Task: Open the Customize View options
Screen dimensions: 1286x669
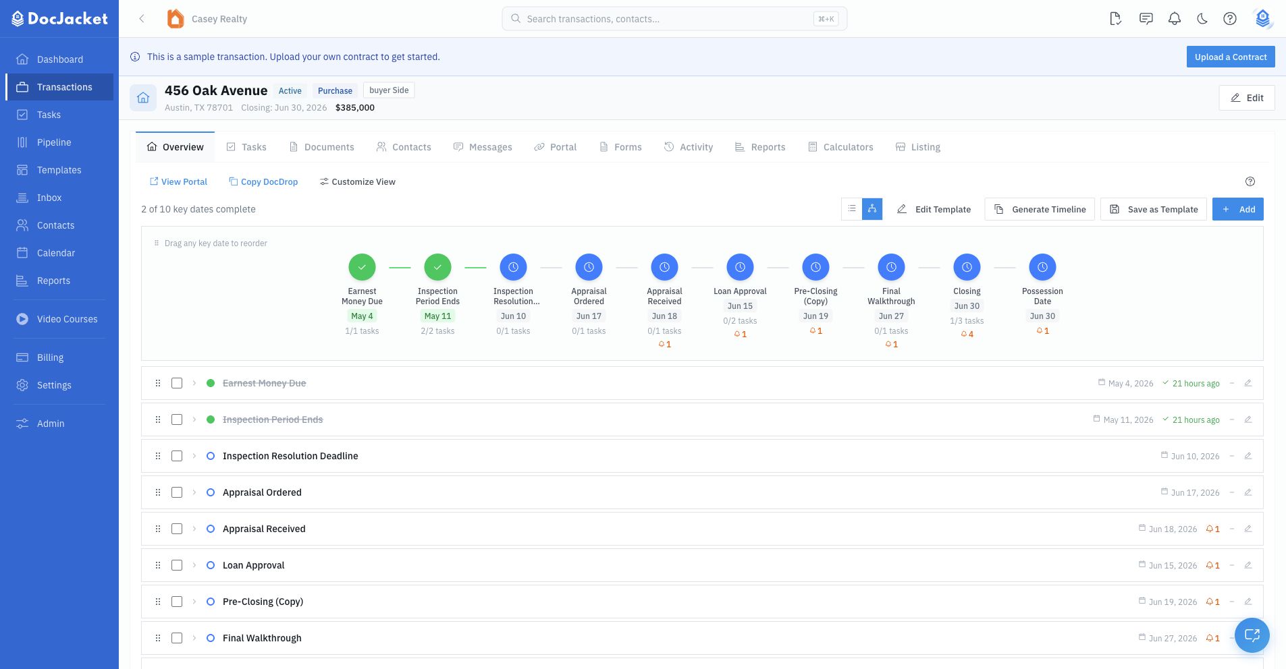Action: [x=358, y=181]
